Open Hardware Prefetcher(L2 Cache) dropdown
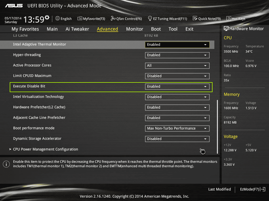Viewport: 269px width, 201px height. click(177, 108)
